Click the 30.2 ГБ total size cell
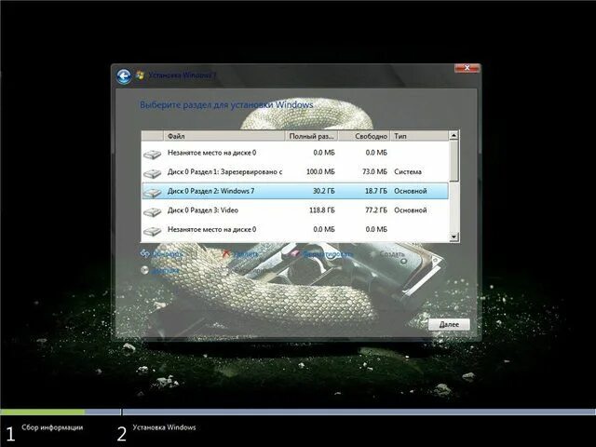596x447 pixels. click(324, 191)
